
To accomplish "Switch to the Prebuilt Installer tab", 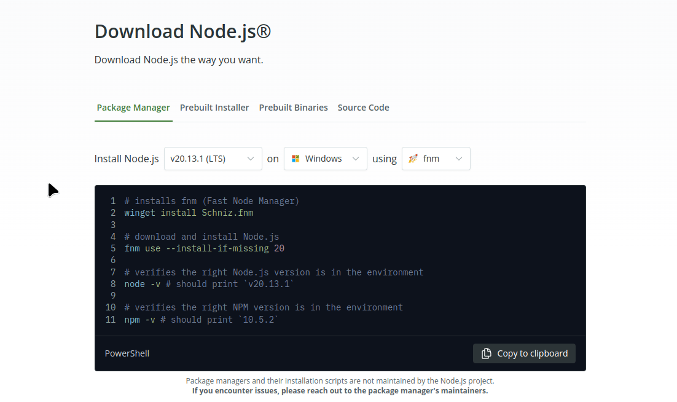I will tap(214, 107).
